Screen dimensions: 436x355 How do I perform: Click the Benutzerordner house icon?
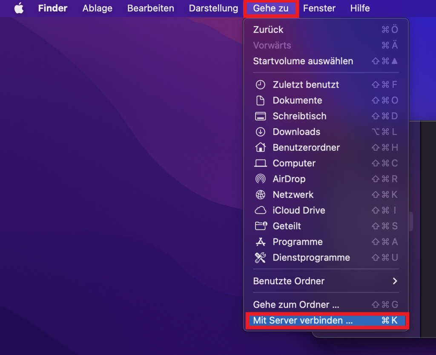click(x=260, y=148)
